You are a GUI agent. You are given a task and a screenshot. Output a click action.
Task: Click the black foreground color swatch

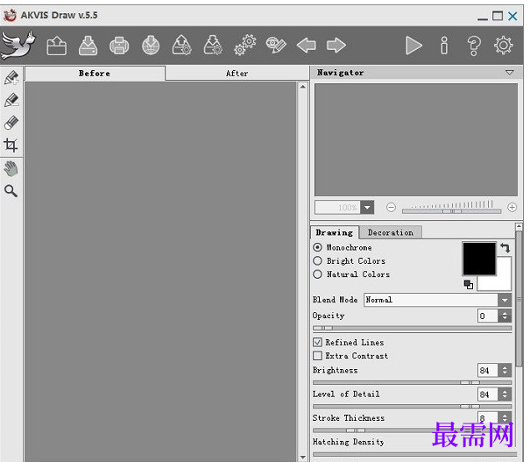(479, 259)
